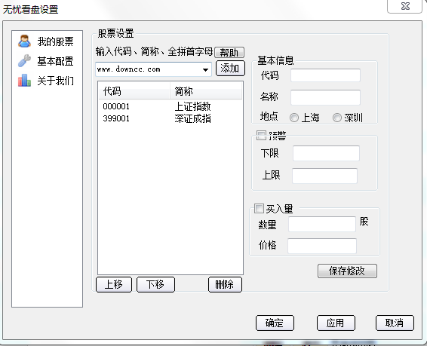Click the 代码 column header
Viewport: 427px width, 346px height.
tap(134, 91)
